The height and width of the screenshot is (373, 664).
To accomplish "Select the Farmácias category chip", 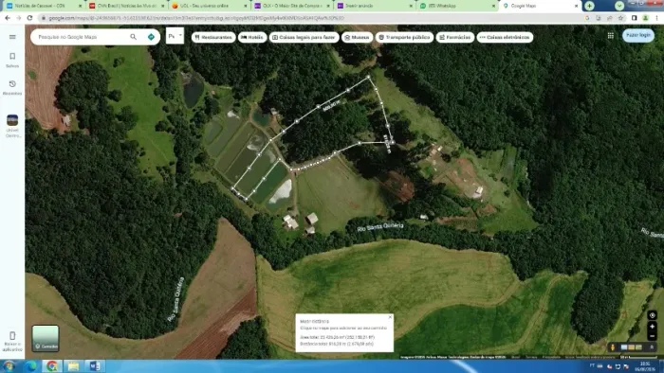I will pyautogui.click(x=454, y=37).
